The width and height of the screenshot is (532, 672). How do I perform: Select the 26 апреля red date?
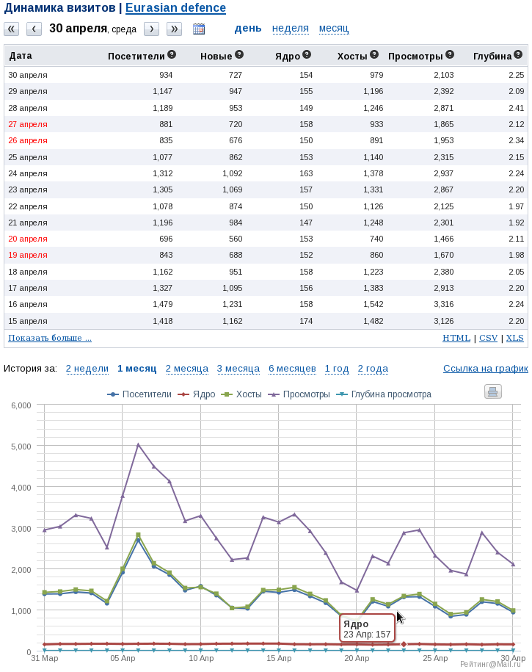tap(28, 140)
